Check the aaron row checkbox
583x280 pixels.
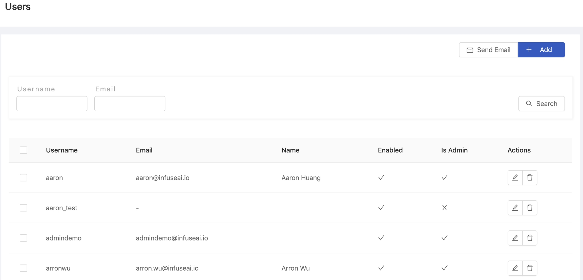click(x=24, y=178)
